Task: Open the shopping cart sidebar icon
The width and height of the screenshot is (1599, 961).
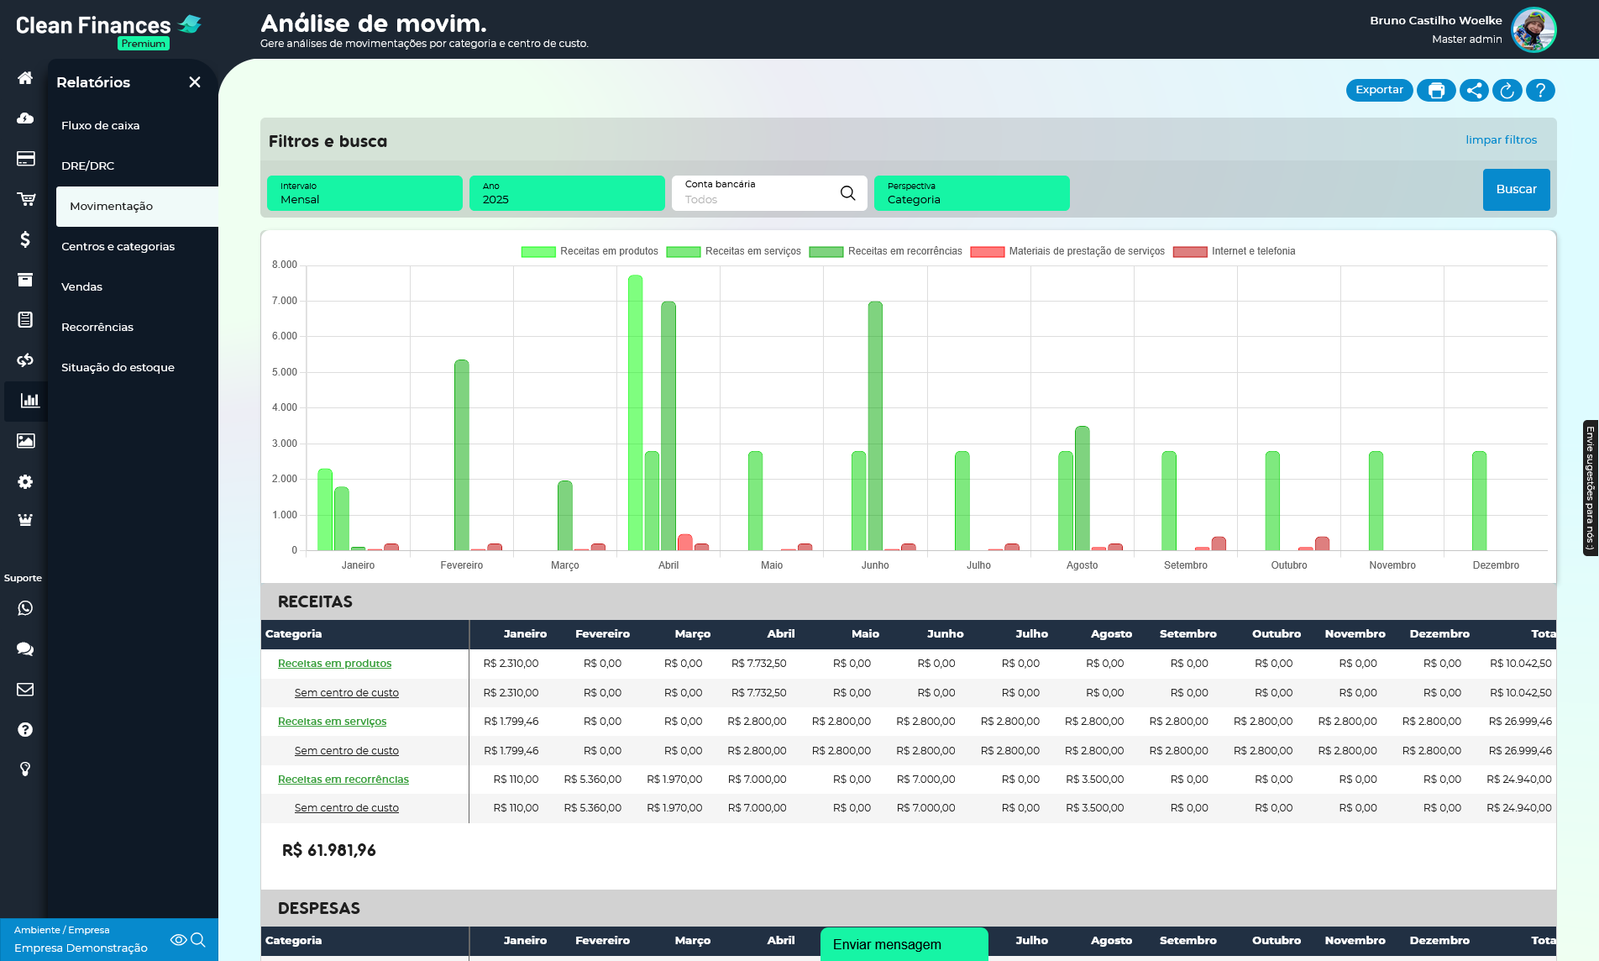Action: coord(25,199)
